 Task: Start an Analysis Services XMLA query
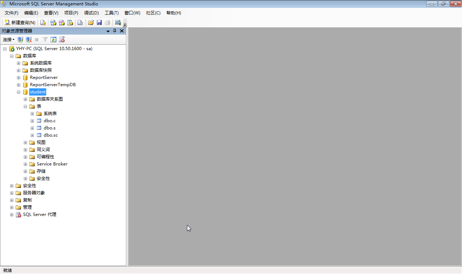point(70,22)
